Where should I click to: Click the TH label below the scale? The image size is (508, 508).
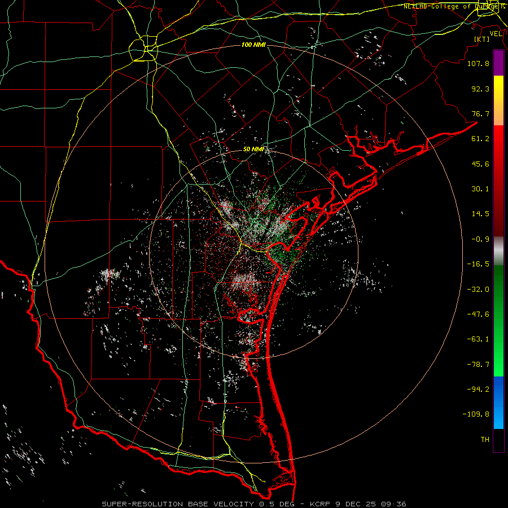point(485,440)
